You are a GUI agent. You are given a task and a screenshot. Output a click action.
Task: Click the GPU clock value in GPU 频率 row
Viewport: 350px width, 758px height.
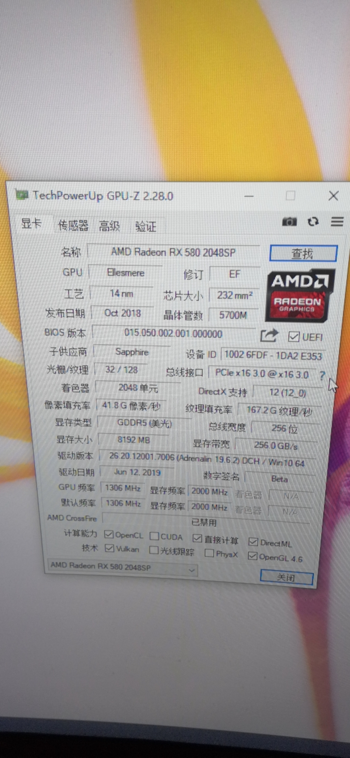(123, 488)
